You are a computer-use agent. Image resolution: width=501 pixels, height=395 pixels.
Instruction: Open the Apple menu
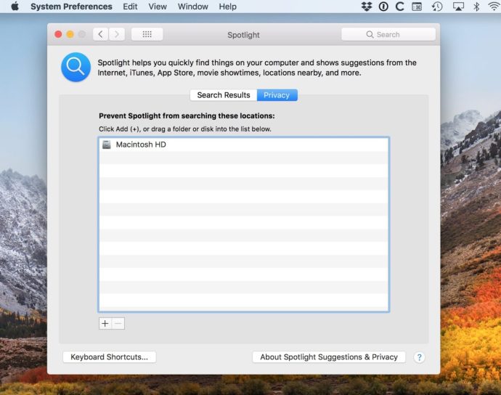pos(15,7)
